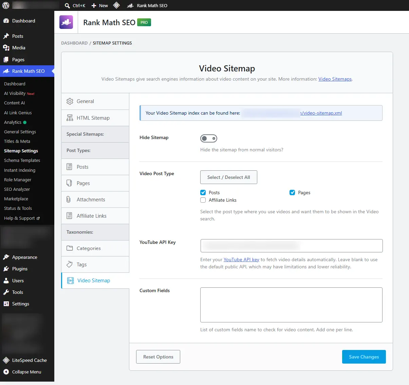Open AI Link Genius submenu item
Image resolution: width=409 pixels, height=385 pixels.
click(x=18, y=113)
